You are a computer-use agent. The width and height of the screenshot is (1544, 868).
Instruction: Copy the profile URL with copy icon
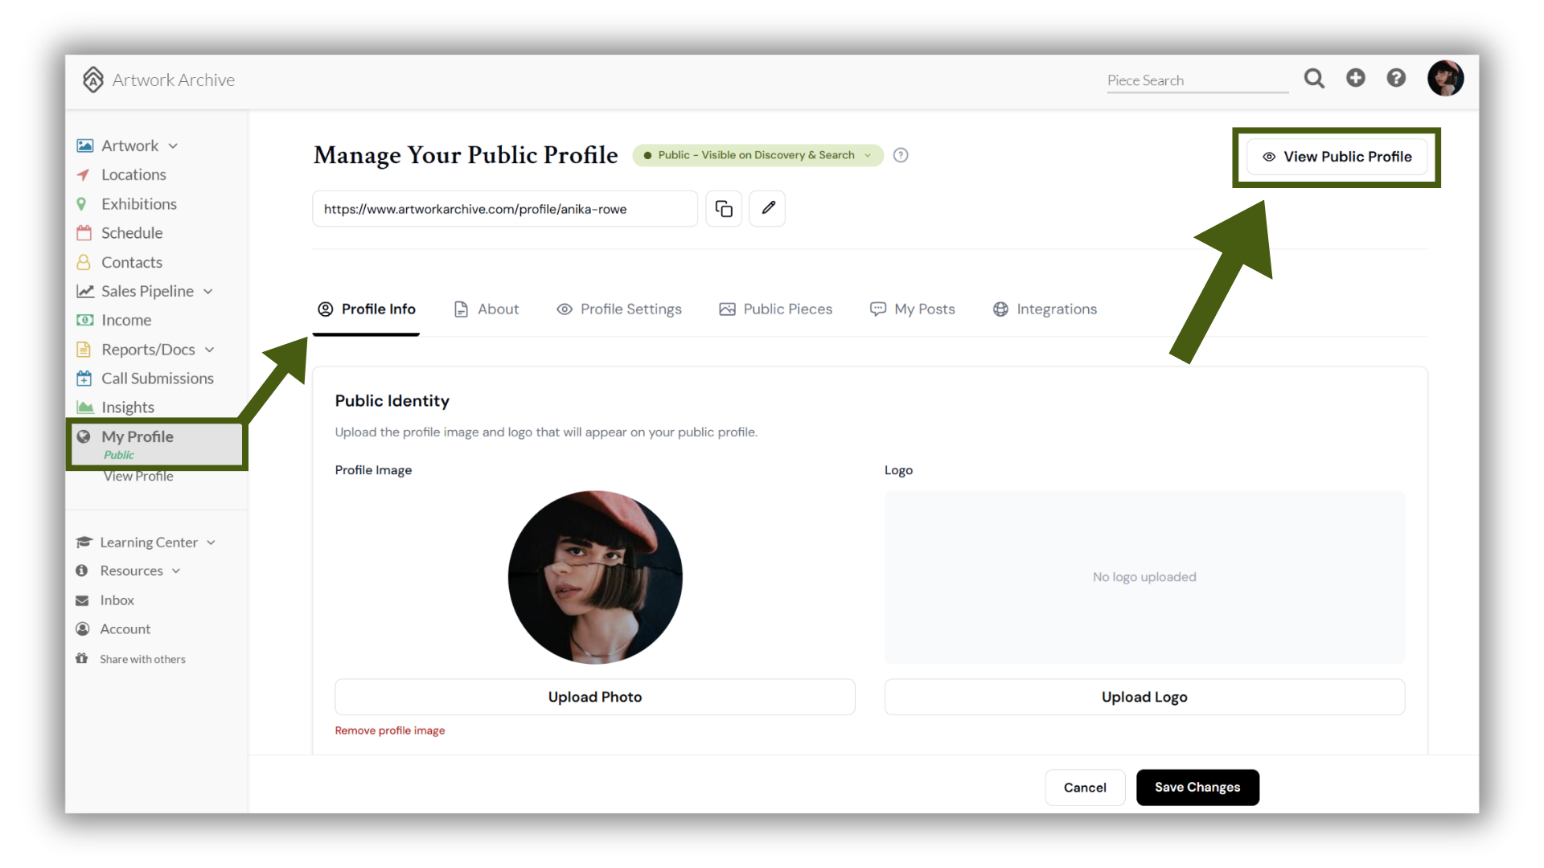pos(724,209)
